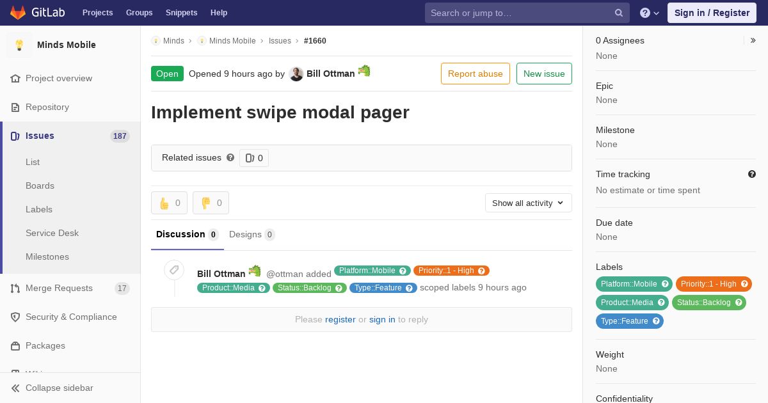Open the Projects top menu

[x=97, y=13]
